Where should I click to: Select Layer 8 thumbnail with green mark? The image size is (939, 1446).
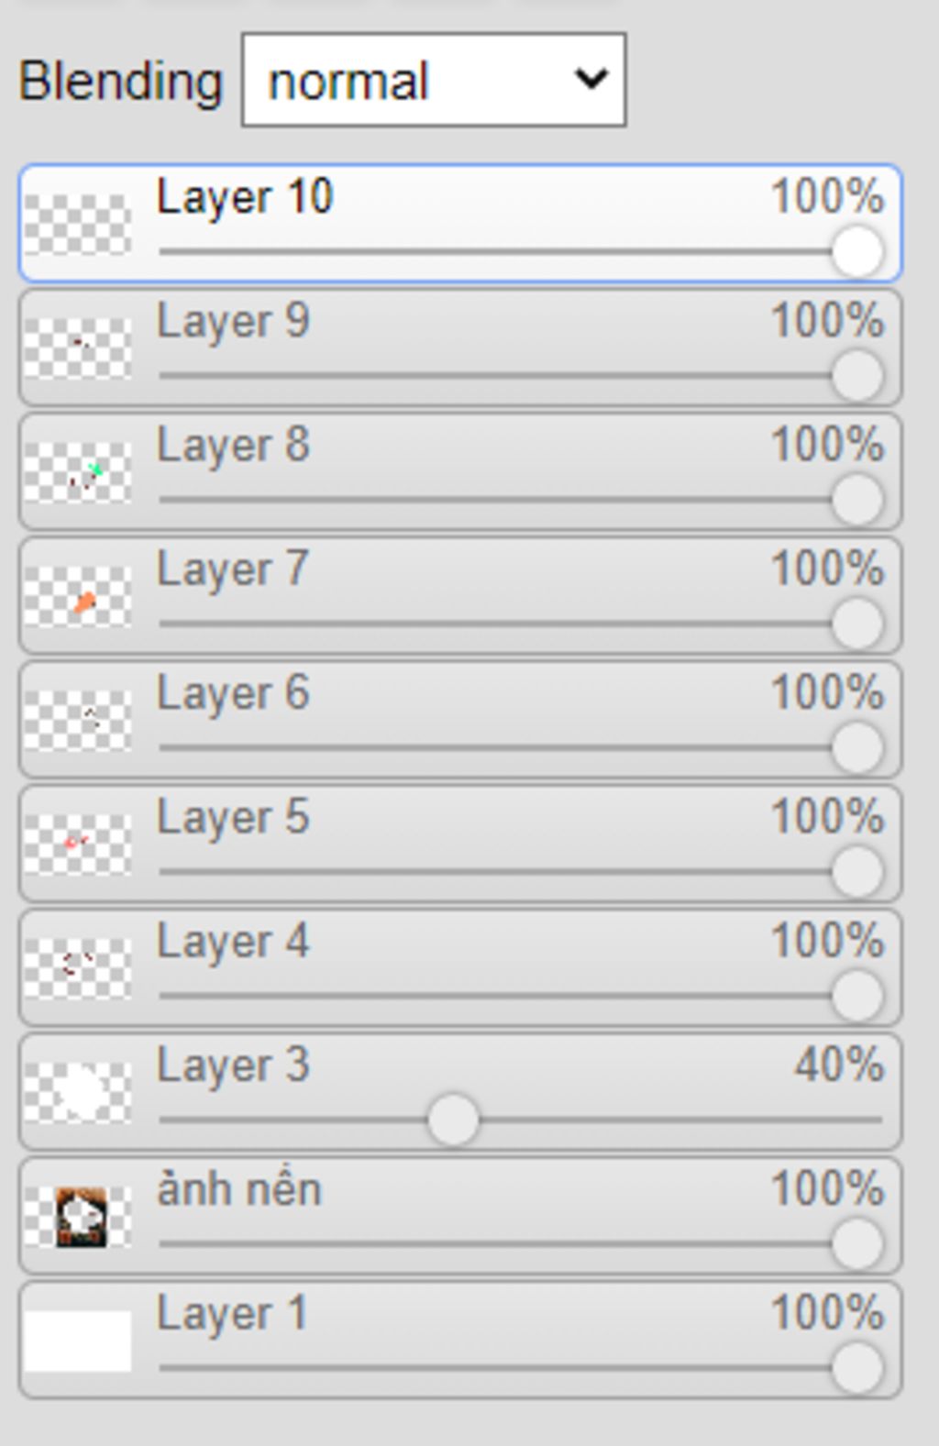click(77, 472)
